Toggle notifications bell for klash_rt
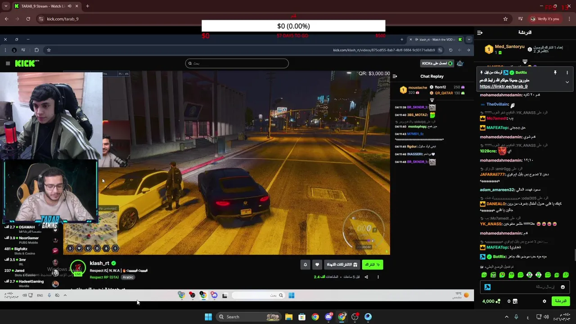Viewport: 576px width, 324px height. [x=305, y=265]
